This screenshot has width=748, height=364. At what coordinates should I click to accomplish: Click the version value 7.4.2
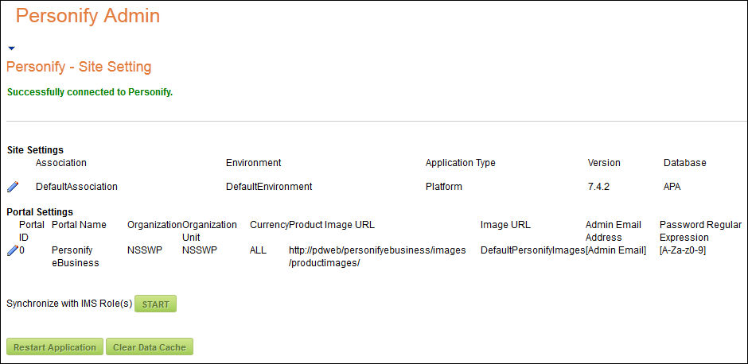pos(600,187)
